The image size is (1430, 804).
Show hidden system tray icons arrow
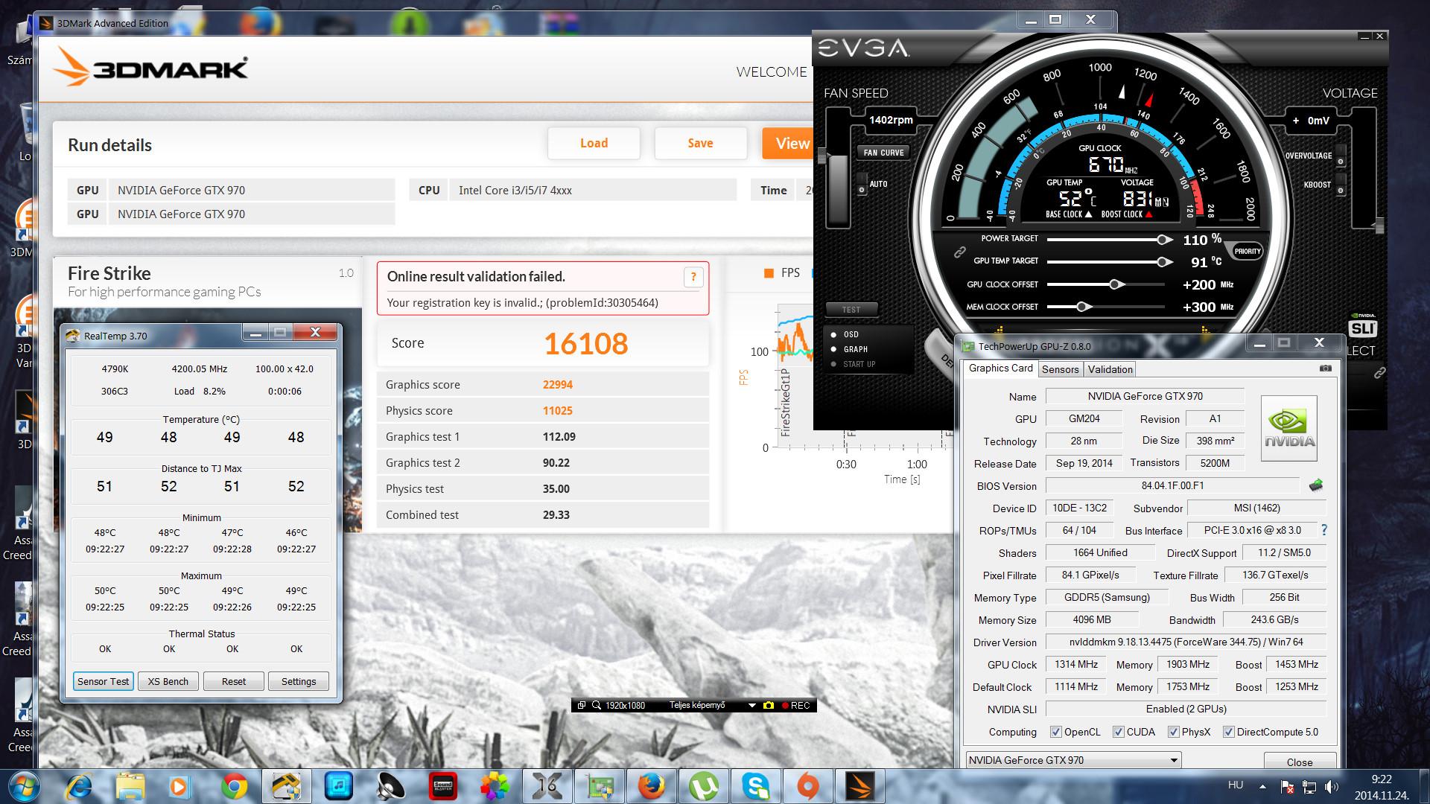coord(1262,786)
